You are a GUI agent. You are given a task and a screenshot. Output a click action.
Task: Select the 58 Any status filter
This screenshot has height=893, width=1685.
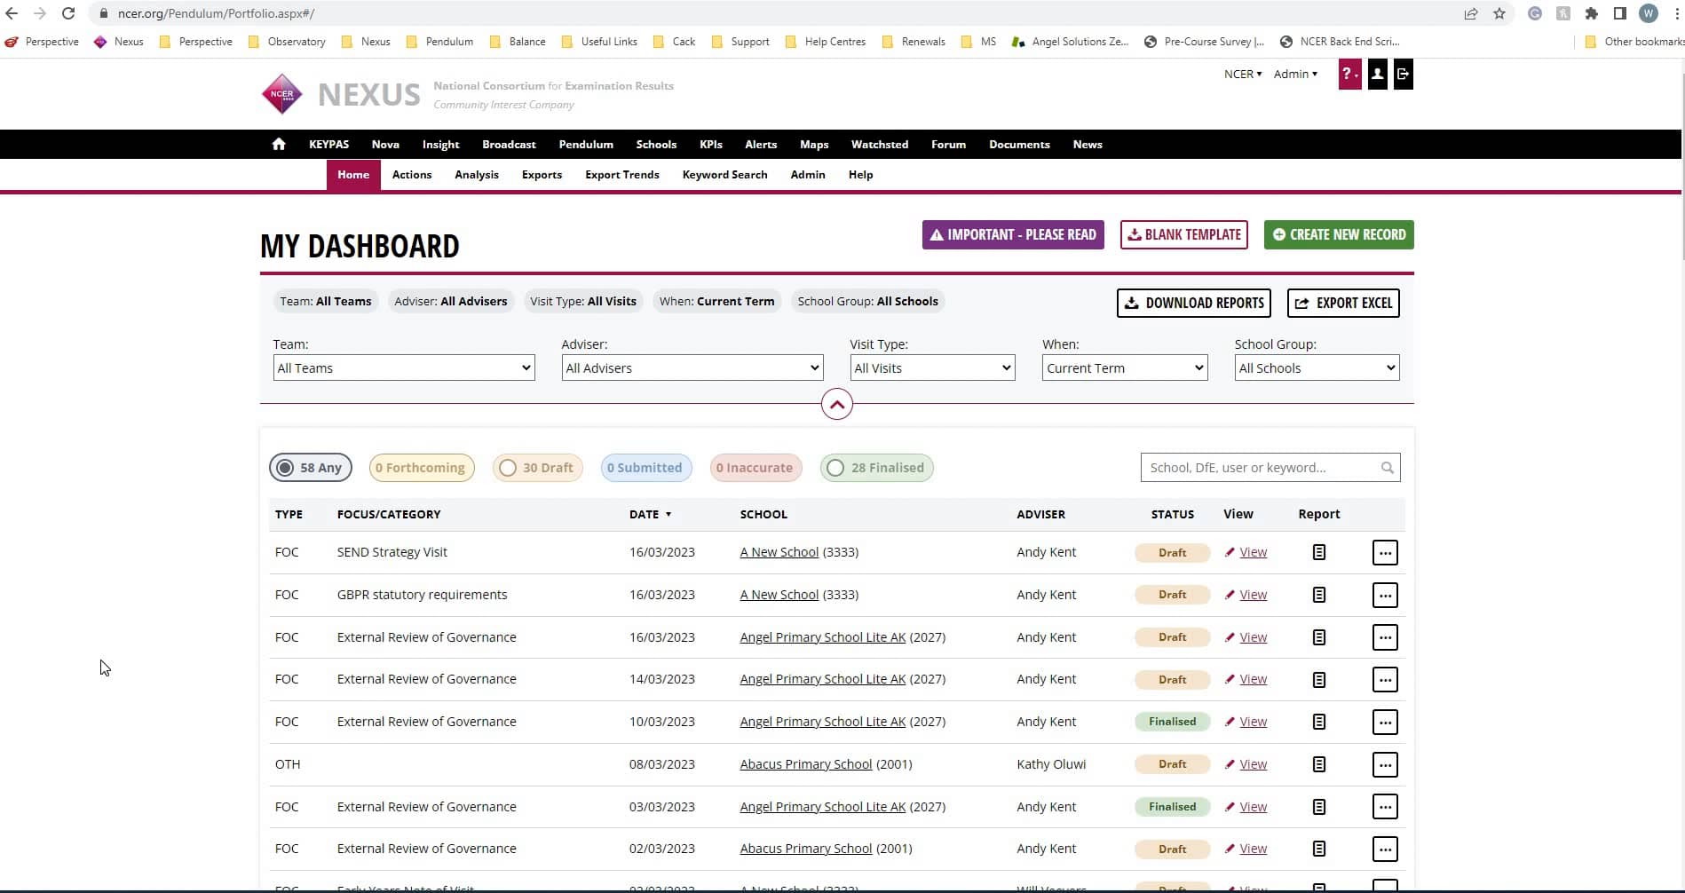pyautogui.click(x=311, y=468)
